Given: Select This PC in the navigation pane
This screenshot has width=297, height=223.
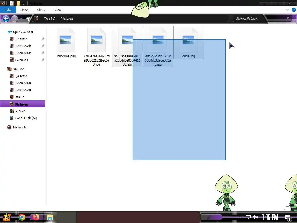Looking at the screenshot, I should tap(19, 69).
